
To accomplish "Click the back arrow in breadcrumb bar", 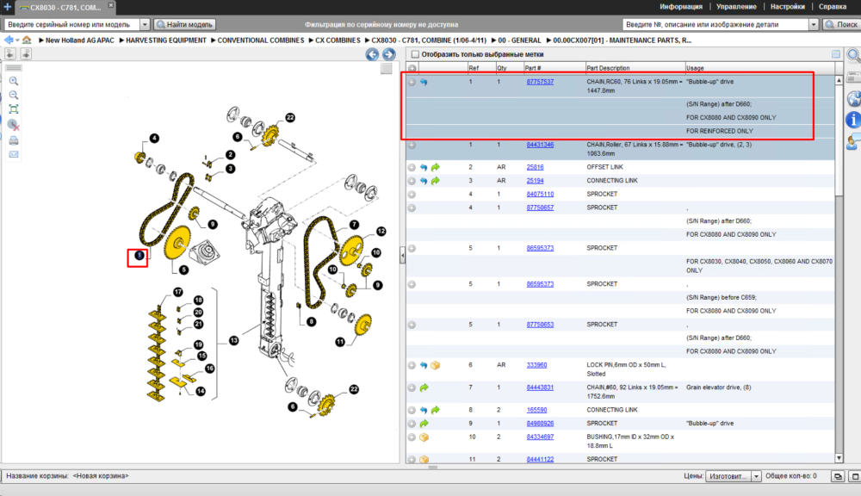I will 9,40.
